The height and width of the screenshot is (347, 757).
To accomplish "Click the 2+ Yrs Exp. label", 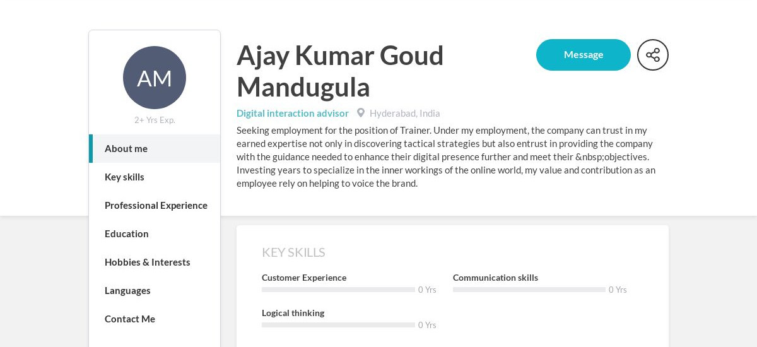I will [155, 120].
